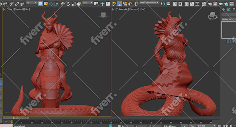Open [Orthographic] viewport view menu

point(123,9)
